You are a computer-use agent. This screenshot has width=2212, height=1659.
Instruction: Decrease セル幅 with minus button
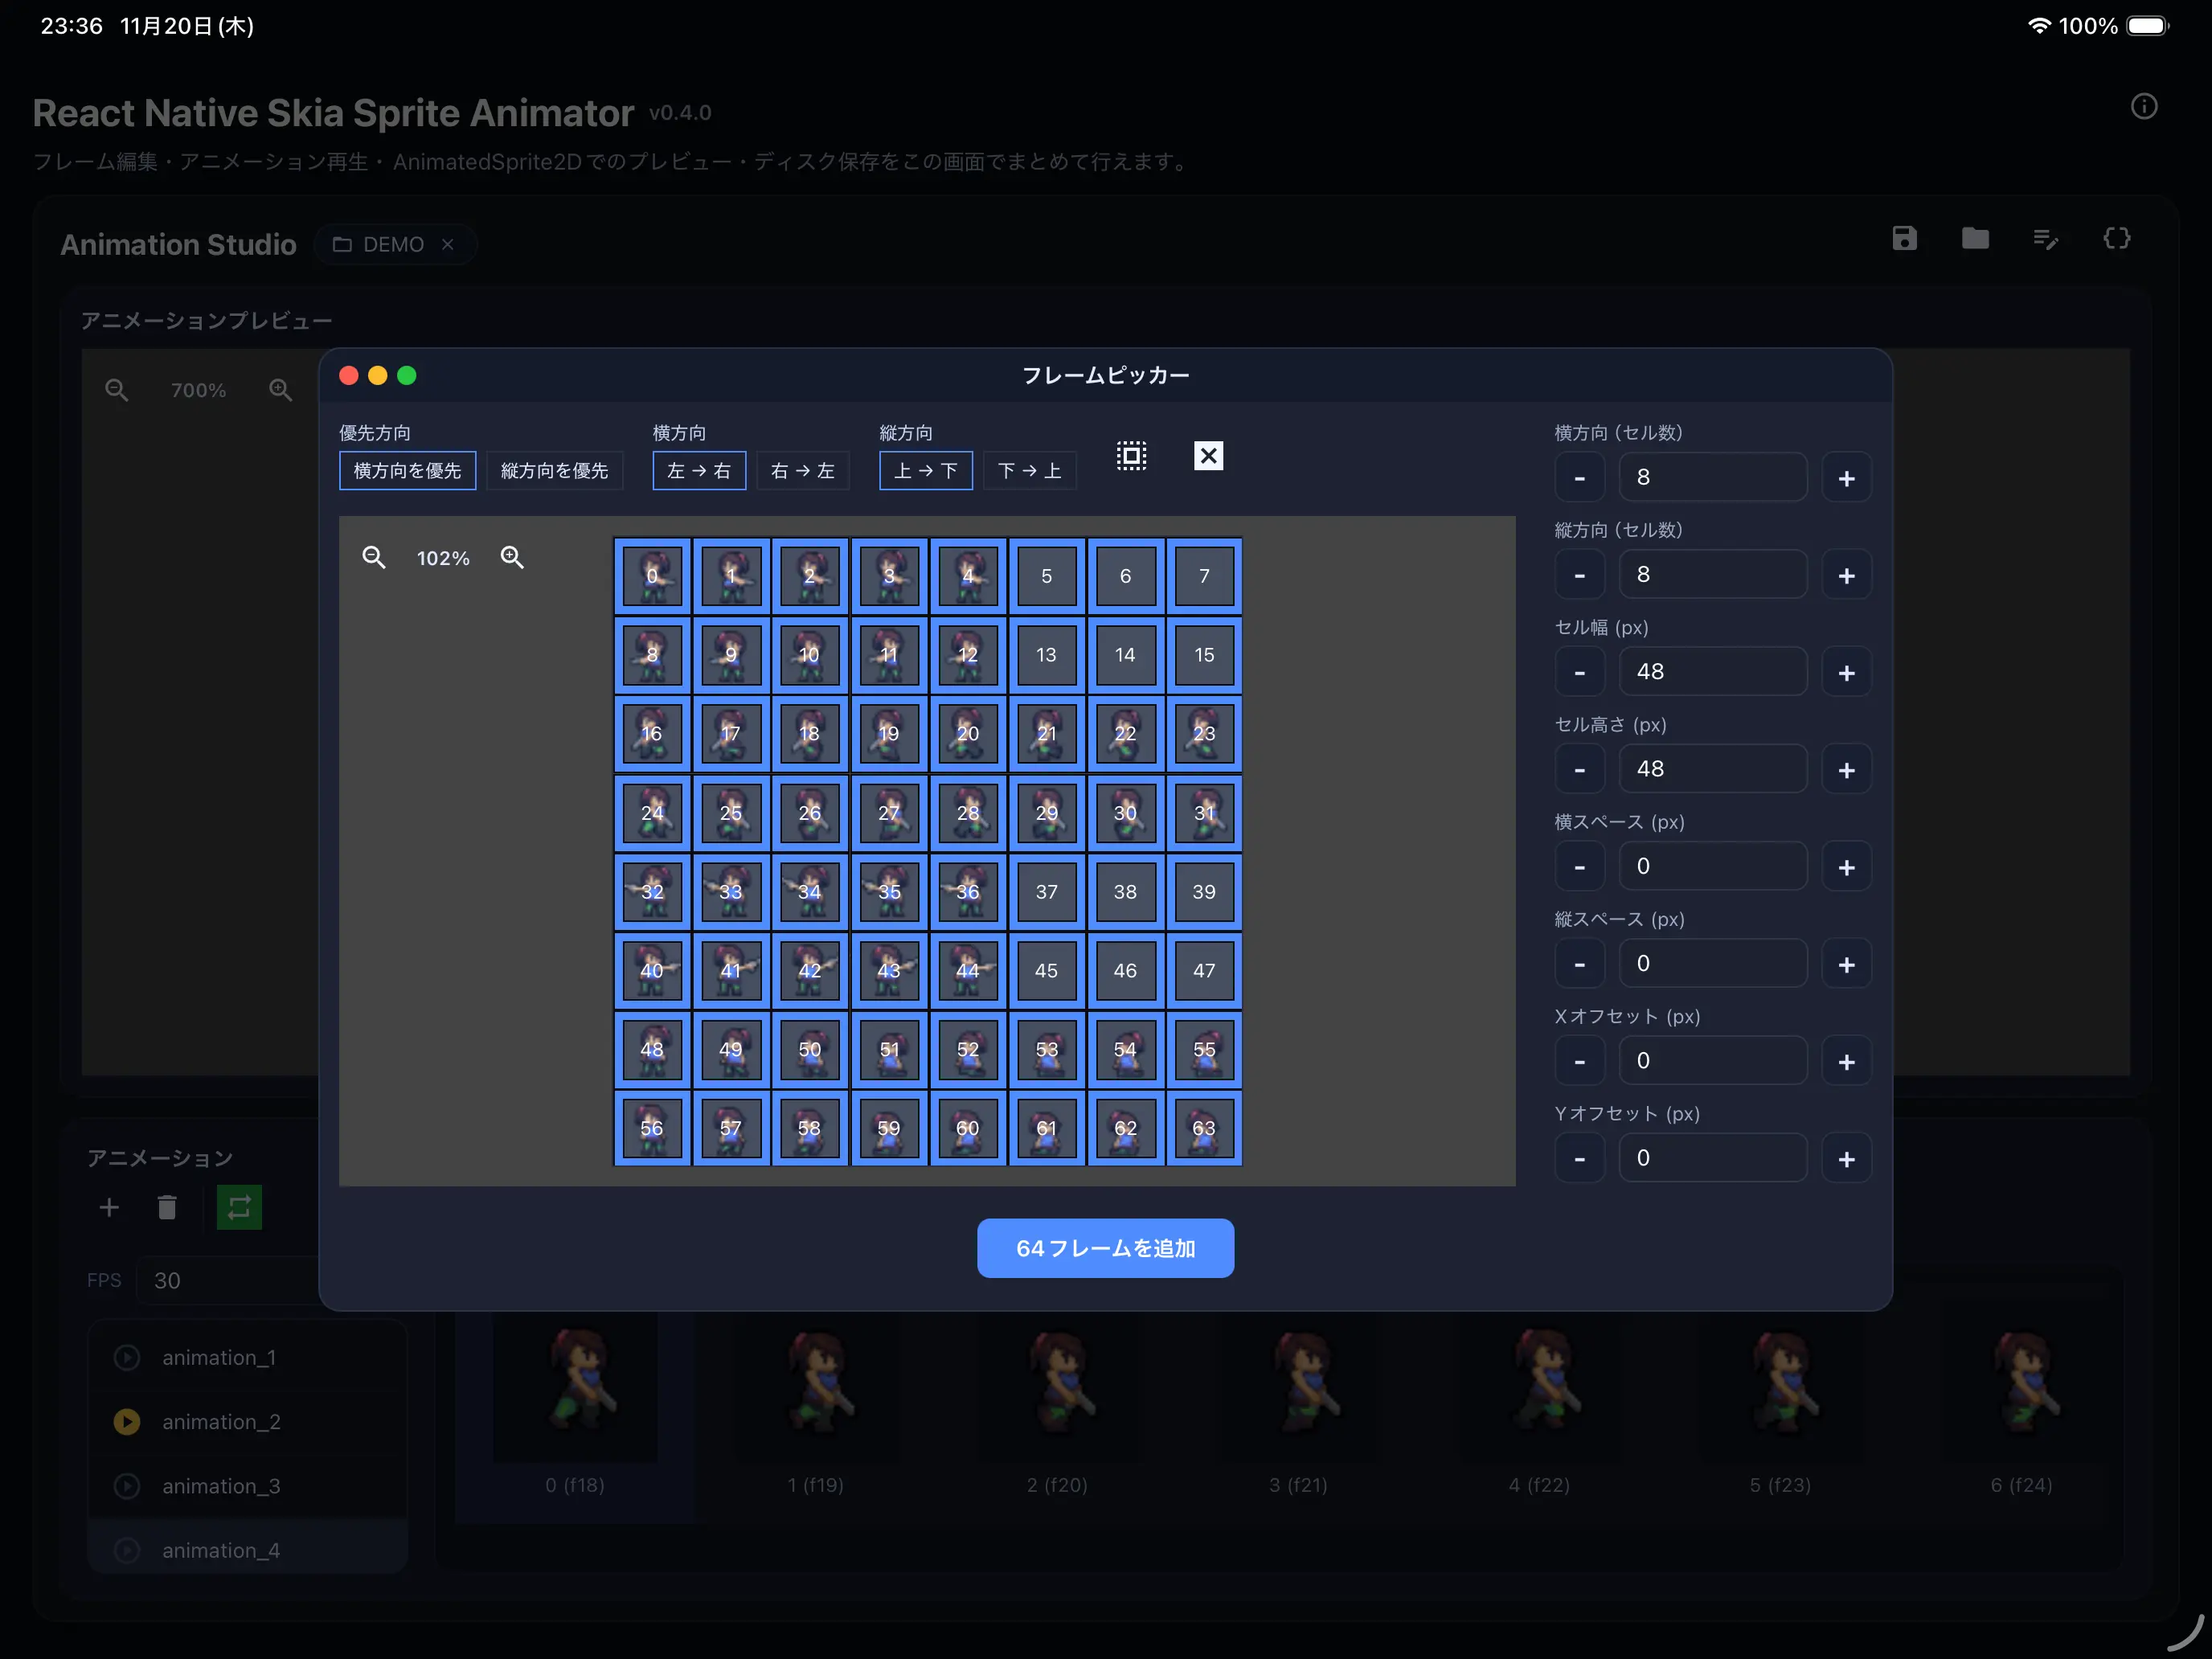(x=1579, y=673)
